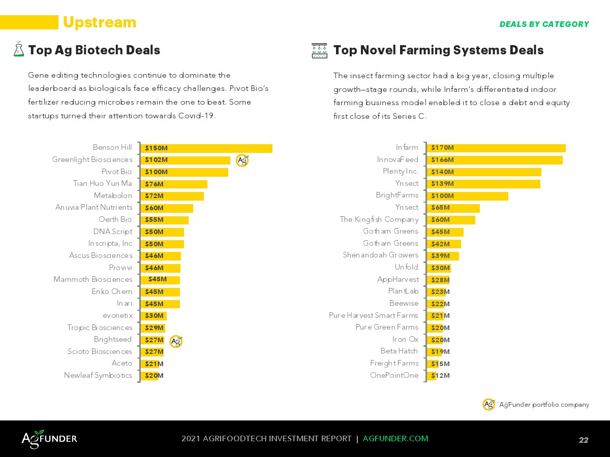Click the AgFunder logo in footer

click(x=49, y=439)
